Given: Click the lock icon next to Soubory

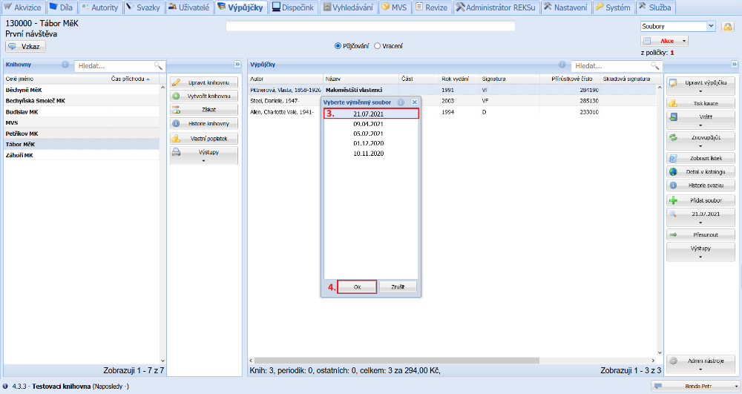Looking at the screenshot, I should (727, 27).
